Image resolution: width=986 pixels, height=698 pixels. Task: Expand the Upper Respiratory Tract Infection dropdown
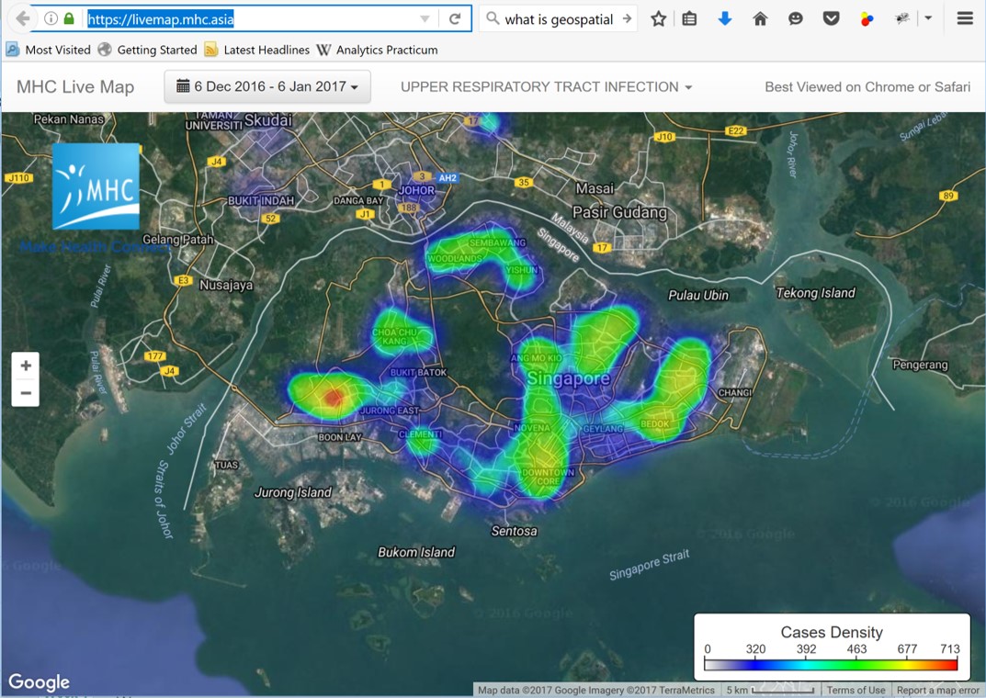tap(546, 87)
